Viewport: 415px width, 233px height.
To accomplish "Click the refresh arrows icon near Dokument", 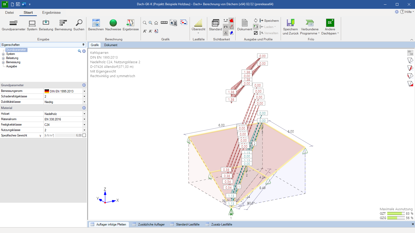I will (x=256, y=20).
